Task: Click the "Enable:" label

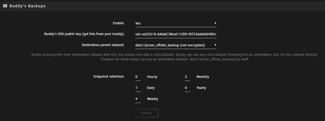Action: 119,23
